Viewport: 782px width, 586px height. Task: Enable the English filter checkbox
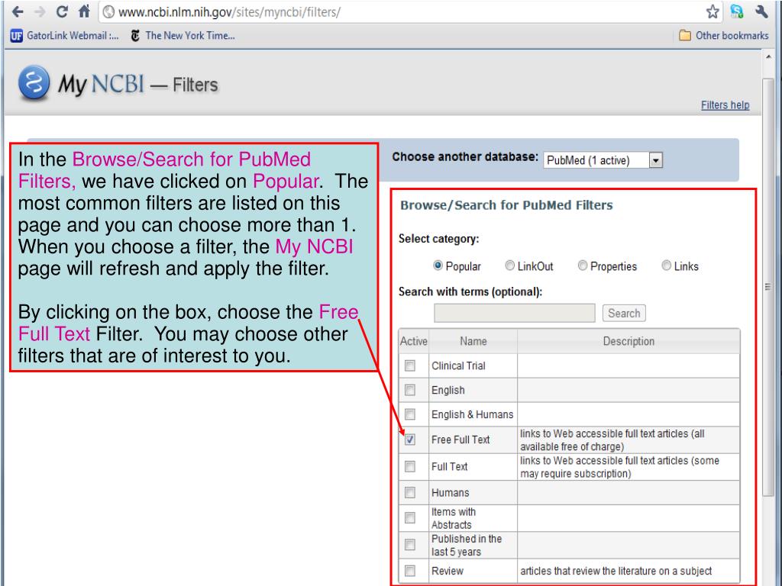[x=410, y=390]
